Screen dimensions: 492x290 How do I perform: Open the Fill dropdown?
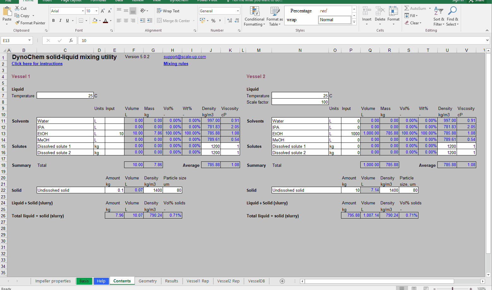[411, 16]
